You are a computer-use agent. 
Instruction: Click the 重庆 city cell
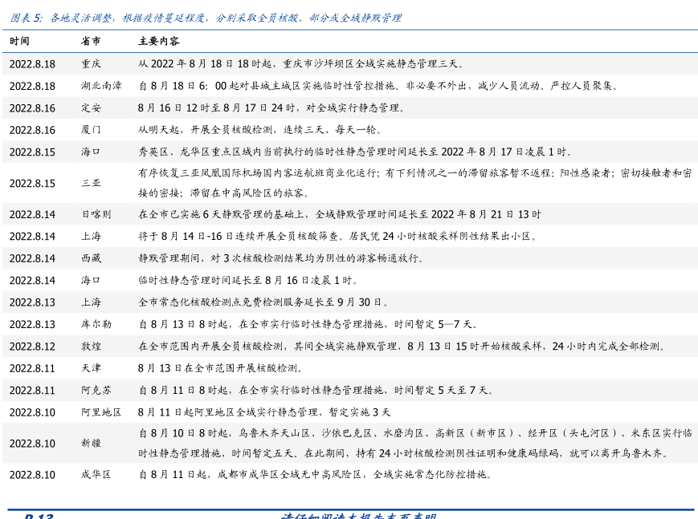click(91, 64)
